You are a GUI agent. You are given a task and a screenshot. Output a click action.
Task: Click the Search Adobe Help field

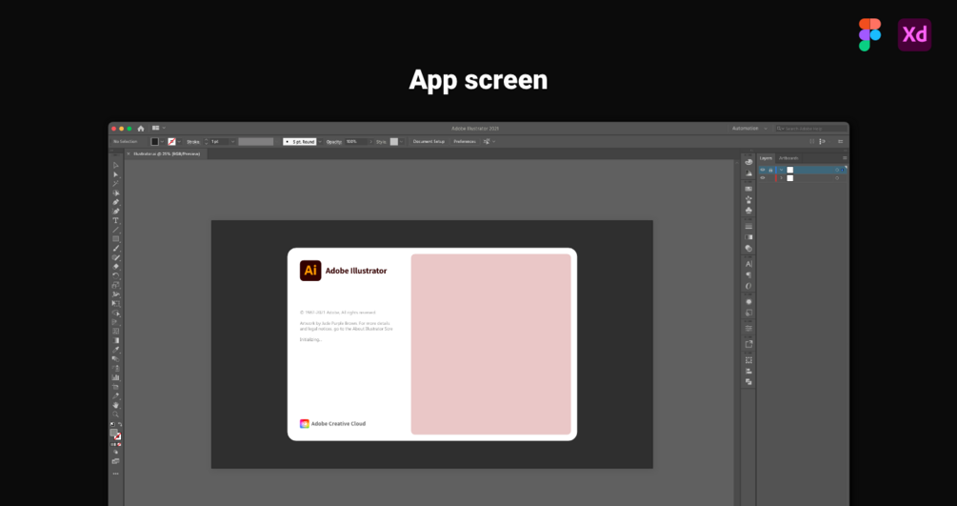coord(811,129)
